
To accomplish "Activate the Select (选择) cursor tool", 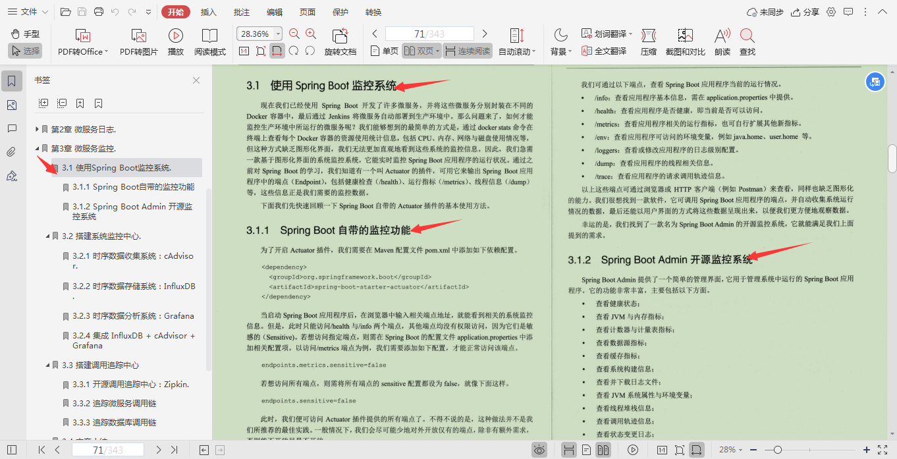I will tap(25, 51).
